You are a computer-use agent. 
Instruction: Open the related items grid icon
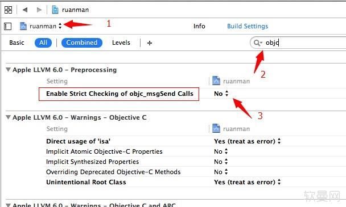click(8, 10)
